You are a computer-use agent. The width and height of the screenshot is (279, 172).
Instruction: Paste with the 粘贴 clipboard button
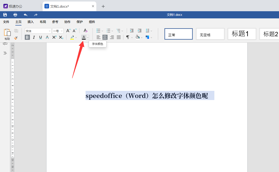[7, 34]
